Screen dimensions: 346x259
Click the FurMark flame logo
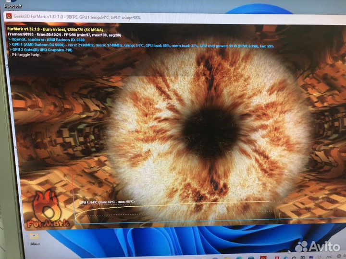49,209
